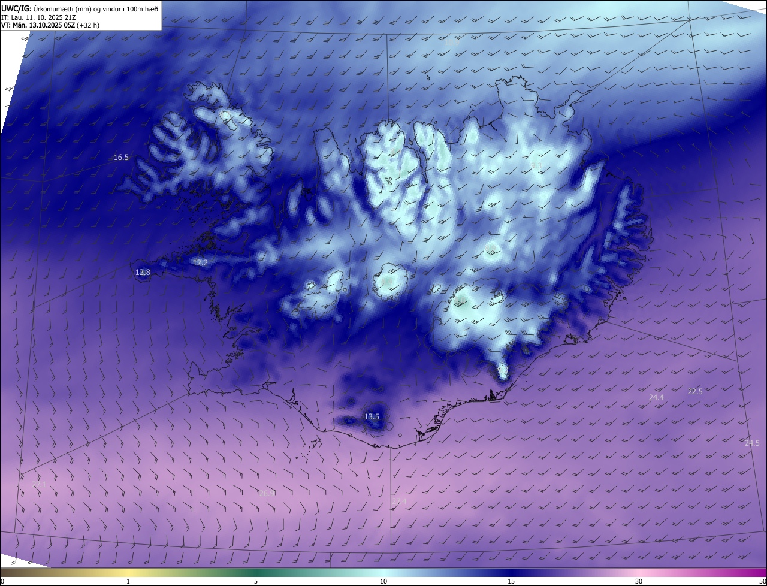Click the 9.3 value label over northeast Iceland

(x=536, y=165)
